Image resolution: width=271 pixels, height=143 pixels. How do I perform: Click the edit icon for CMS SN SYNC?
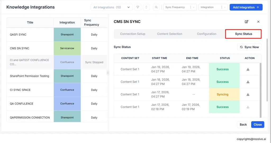(246, 22)
